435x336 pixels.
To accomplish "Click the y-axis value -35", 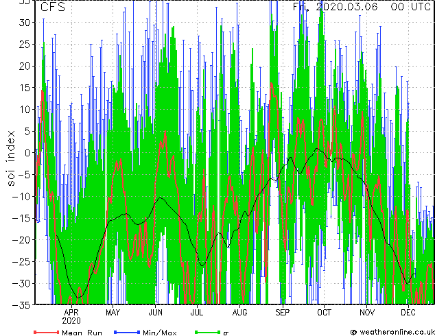I will pos(22,304).
